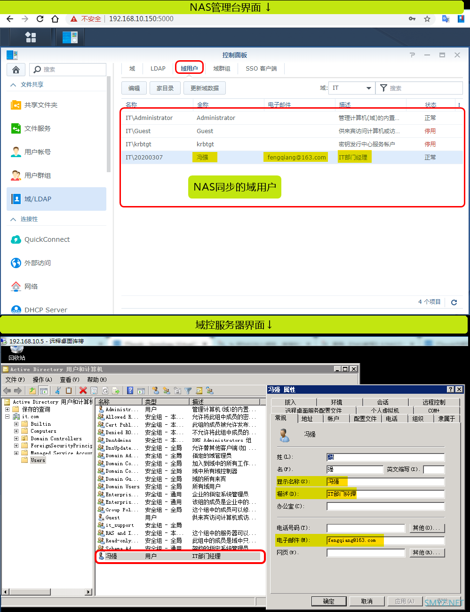
Task: Open the 域 domain dropdown showing IT
Action: (x=351, y=88)
